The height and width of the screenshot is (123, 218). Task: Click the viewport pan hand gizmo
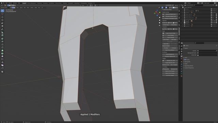[x=159, y=20]
